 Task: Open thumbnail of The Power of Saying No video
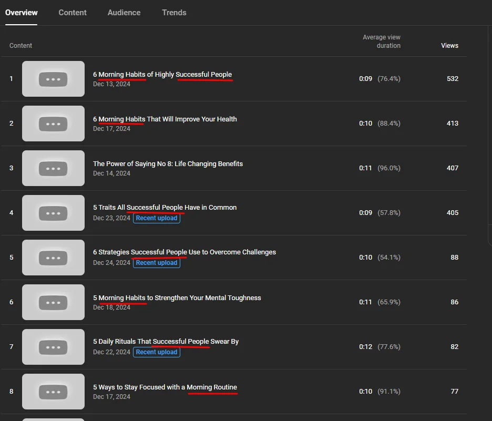53,168
